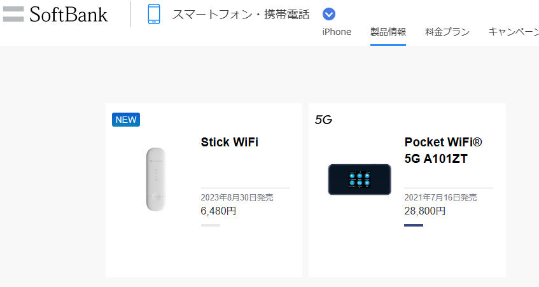Go to the キャンペーン tab
The height and width of the screenshot is (287, 539).
pos(513,32)
